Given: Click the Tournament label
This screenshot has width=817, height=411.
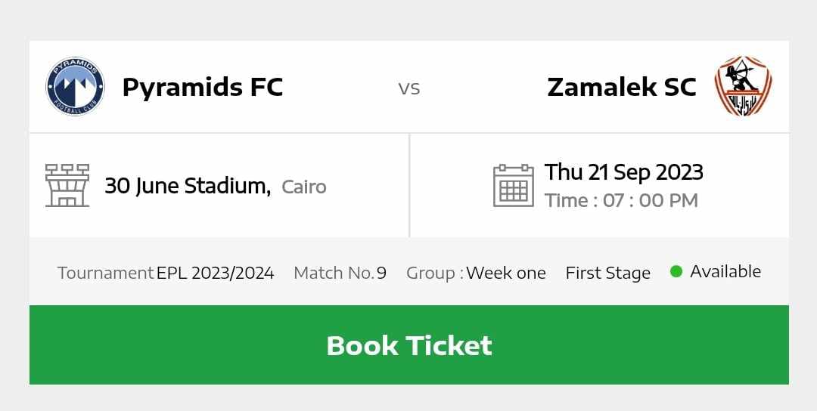Looking at the screenshot, I should click(105, 273).
